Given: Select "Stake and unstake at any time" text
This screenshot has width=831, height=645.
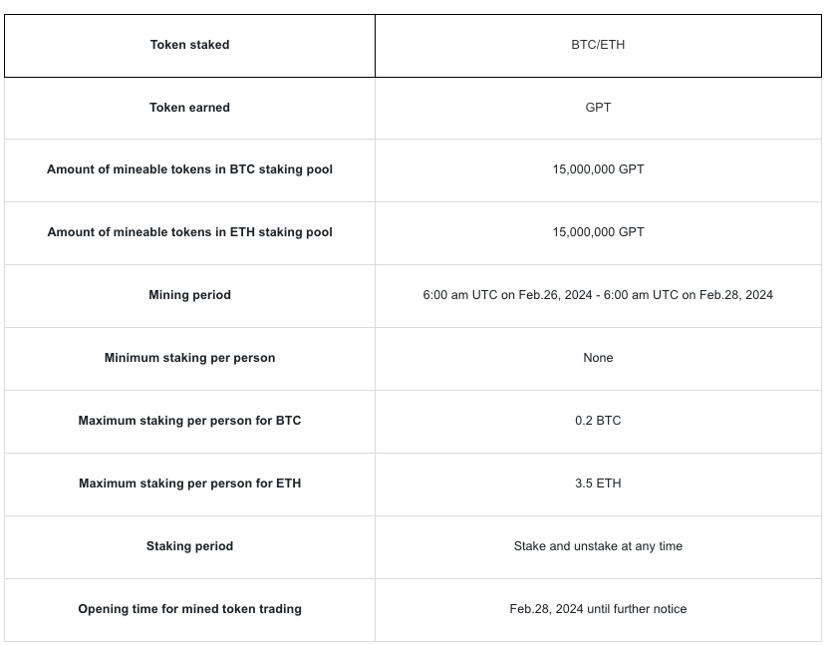Looking at the screenshot, I should pyautogui.click(x=598, y=546).
